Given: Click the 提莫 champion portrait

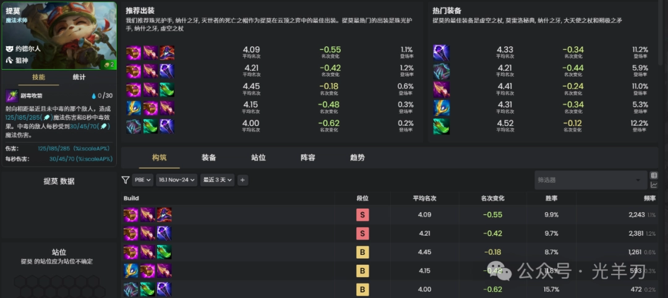Looking at the screenshot, I should (x=59, y=34).
